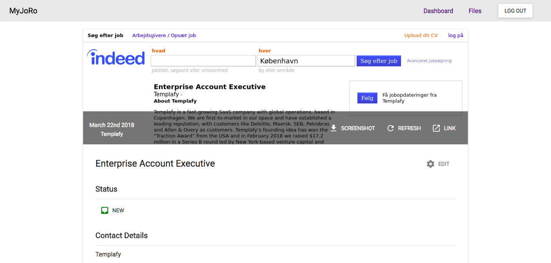This screenshot has height=263, width=551.
Task: Click the green NEW status icon
Action: (x=104, y=210)
